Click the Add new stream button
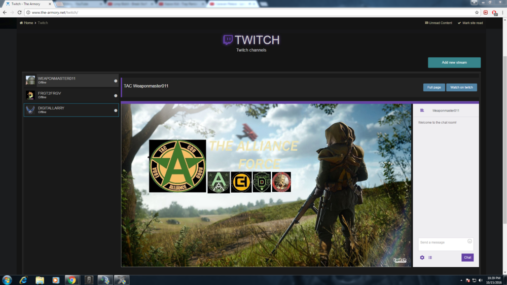Image resolution: width=507 pixels, height=285 pixels. pos(454,62)
